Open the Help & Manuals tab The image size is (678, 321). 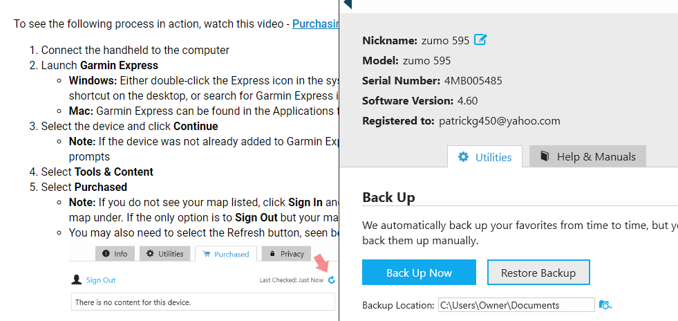587,156
